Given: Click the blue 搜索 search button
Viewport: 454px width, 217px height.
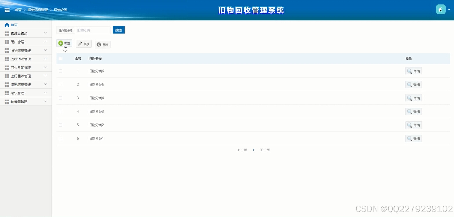Looking at the screenshot, I should pos(119,30).
